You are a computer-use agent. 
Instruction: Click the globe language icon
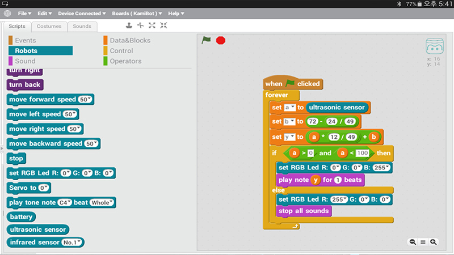click(x=9, y=13)
